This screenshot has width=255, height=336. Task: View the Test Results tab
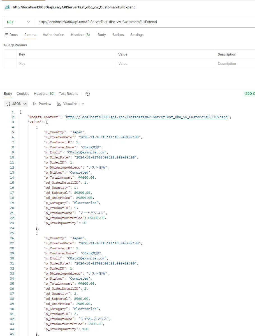tap(68, 94)
